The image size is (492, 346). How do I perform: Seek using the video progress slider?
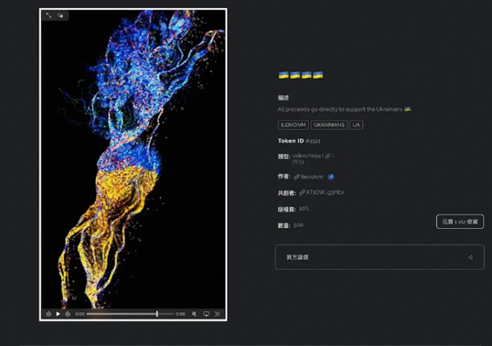point(130,314)
